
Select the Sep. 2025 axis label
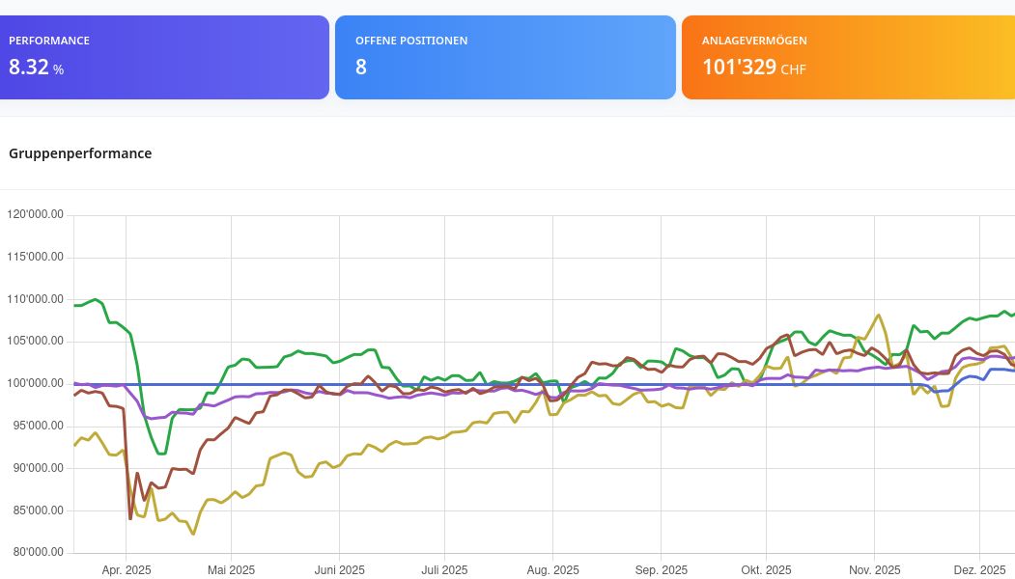(662, 570)
